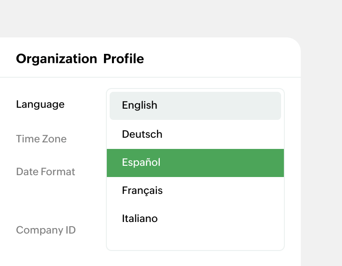
Task: Pick the highlighted Español option
Action: 195,163
